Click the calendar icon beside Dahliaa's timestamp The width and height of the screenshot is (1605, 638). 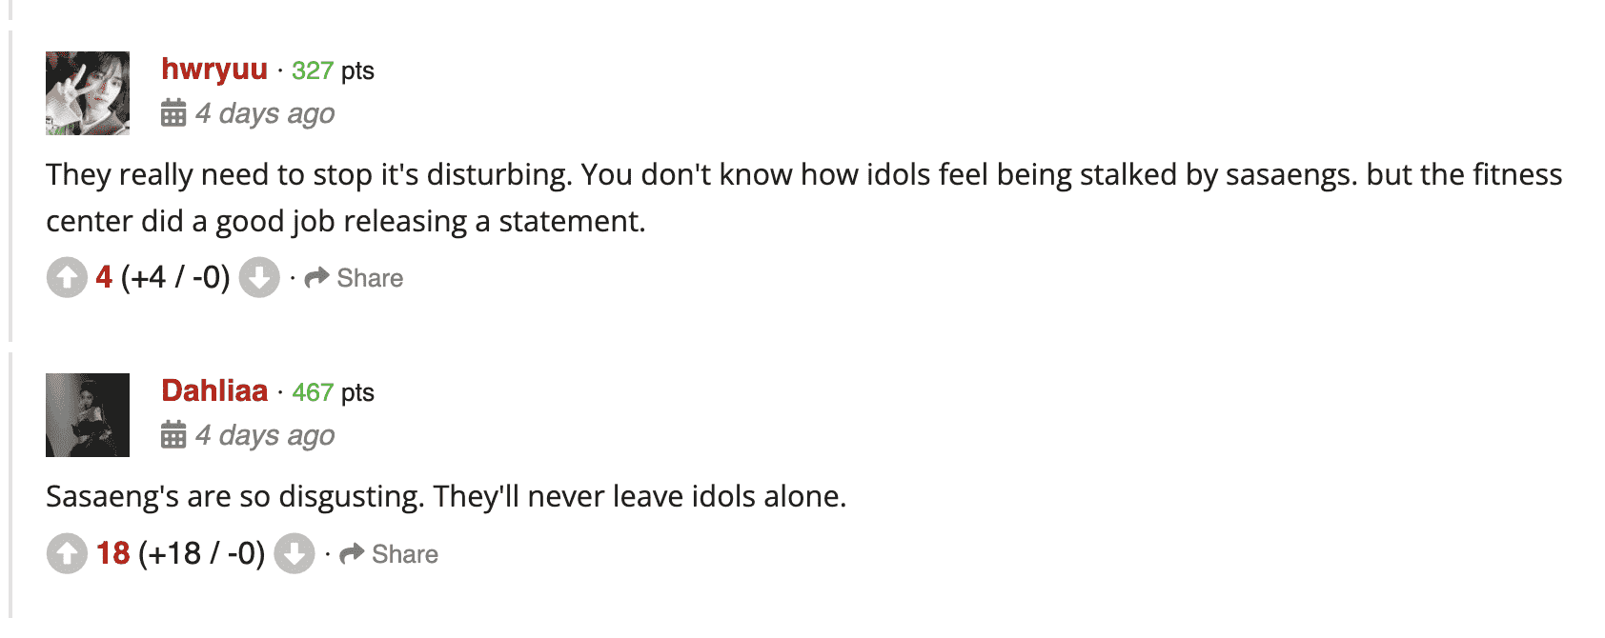click(x=173, y=435)
